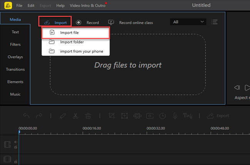Toggle lock on the first video track
Screen dimensions: 250x165
click(x=16, y=147)
